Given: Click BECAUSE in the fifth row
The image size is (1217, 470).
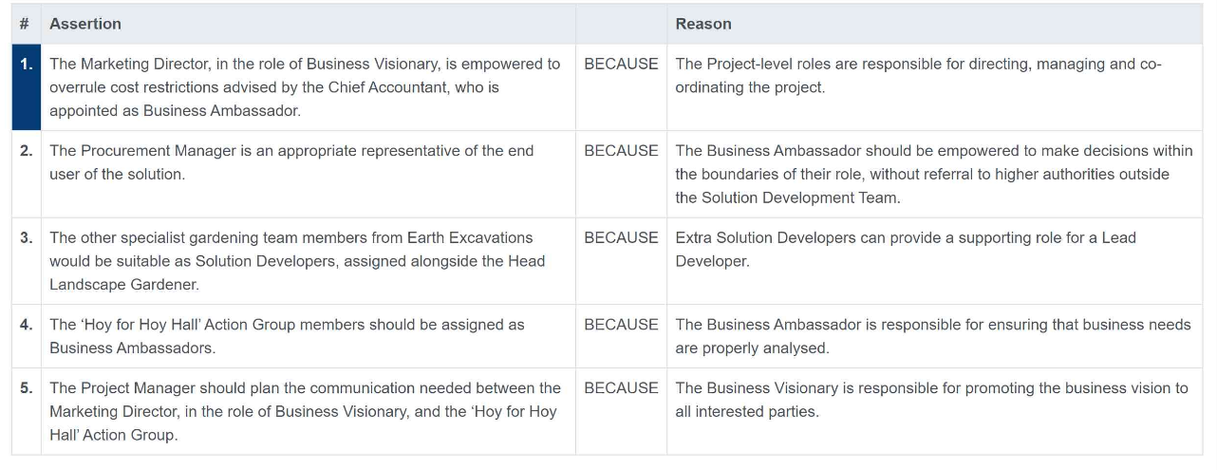Looking at the screenshot, I should click(621, 388).
